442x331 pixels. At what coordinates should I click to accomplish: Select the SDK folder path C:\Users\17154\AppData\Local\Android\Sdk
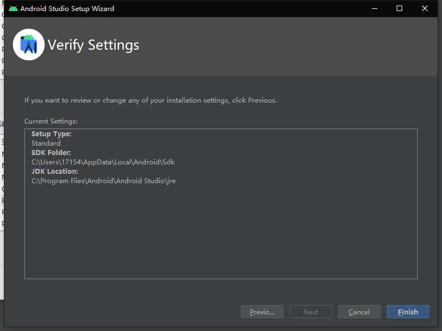click(x=103, y=162)
